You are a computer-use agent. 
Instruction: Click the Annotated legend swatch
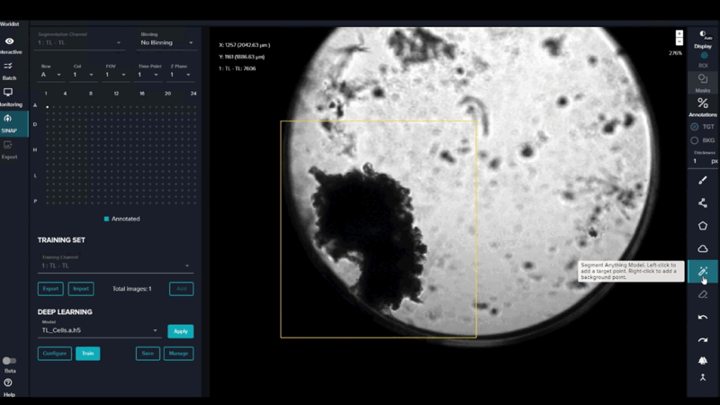106,219
